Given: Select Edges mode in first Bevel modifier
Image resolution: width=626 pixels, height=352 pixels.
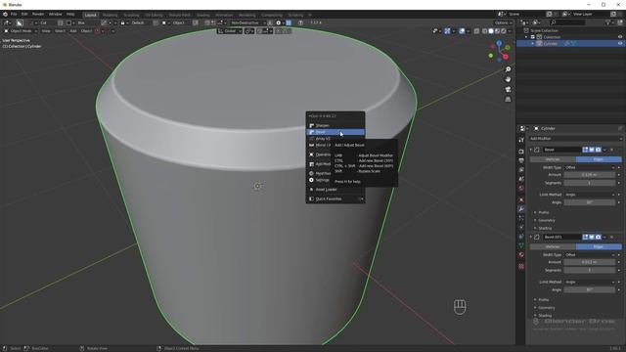Looking at the screenshot, I should point(599,159).
